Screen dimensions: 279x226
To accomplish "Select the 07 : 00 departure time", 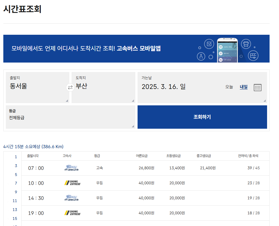I will pos(36,168).
